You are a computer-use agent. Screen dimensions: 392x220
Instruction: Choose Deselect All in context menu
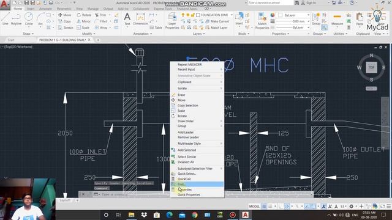[197, 162]
